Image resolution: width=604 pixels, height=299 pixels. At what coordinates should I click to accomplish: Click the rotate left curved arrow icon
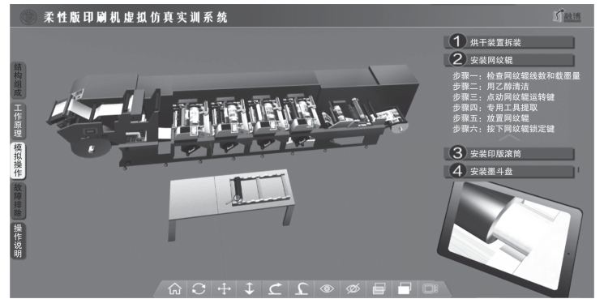[x=301, y=288]
